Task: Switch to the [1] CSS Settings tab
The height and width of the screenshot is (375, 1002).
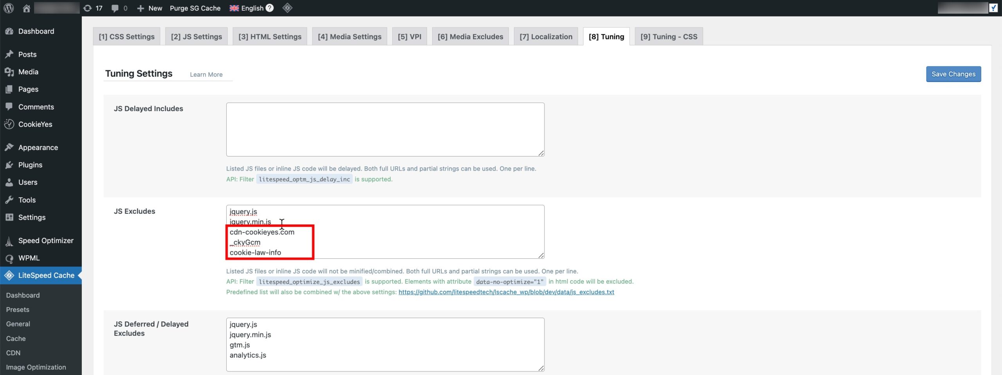Action: tap(126, 36)
